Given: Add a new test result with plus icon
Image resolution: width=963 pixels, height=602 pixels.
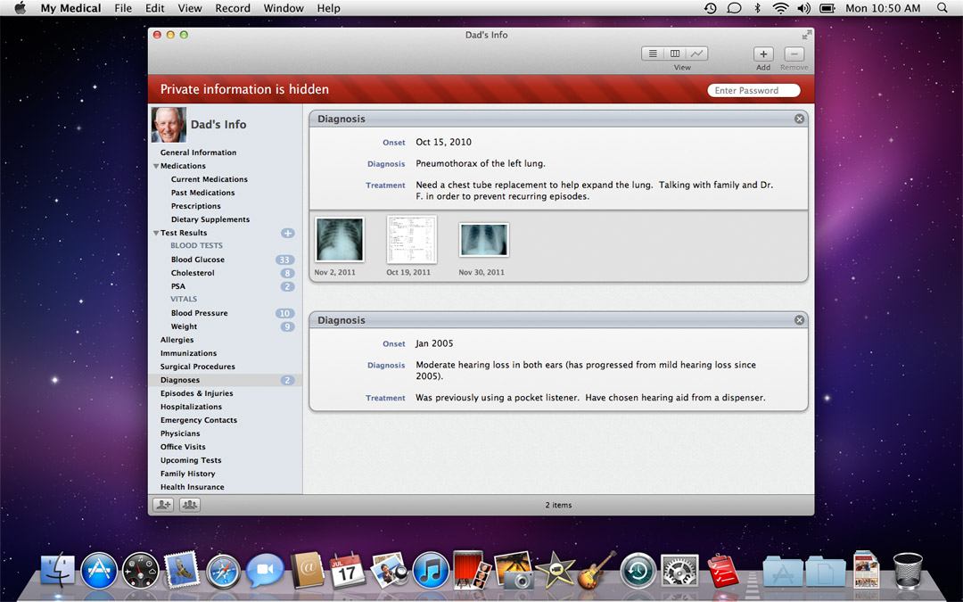Looking at the screenshot, I should pyautogui.click(x=287, y=233).
